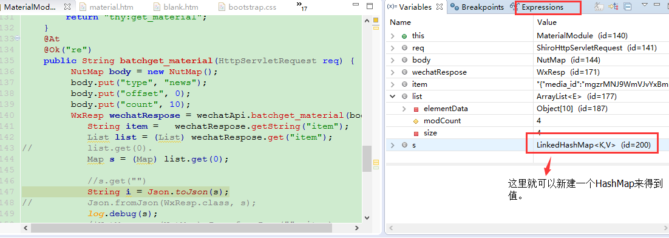Collapse the 'list' variable node
Image resolution: width=669 pixels, height=238 pixels.
393,97
